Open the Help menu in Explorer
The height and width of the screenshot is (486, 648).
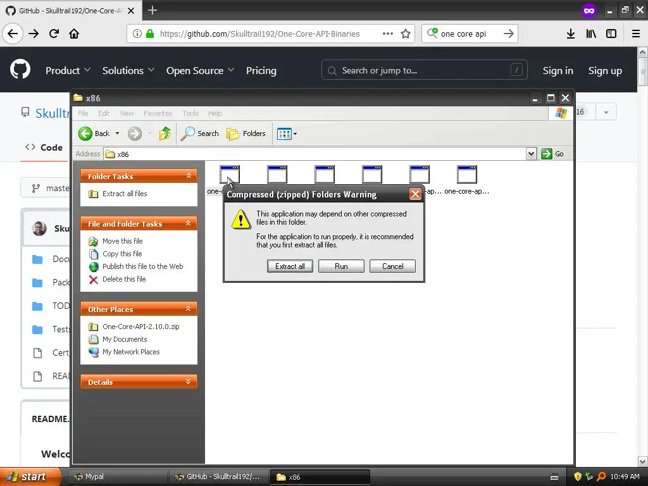tap(215, 113)
